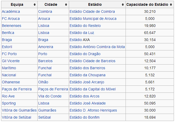The height and width of the screenshot is (122, 175).
Task: Click the sort arrows in Estádio header
Action: pos(123,5)
